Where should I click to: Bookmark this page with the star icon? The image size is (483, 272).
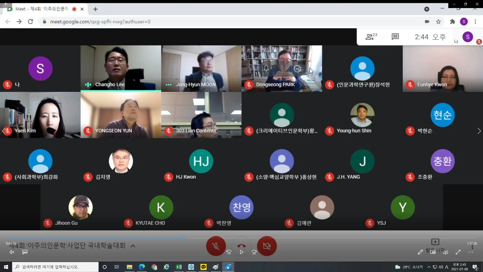click(438, 22)
